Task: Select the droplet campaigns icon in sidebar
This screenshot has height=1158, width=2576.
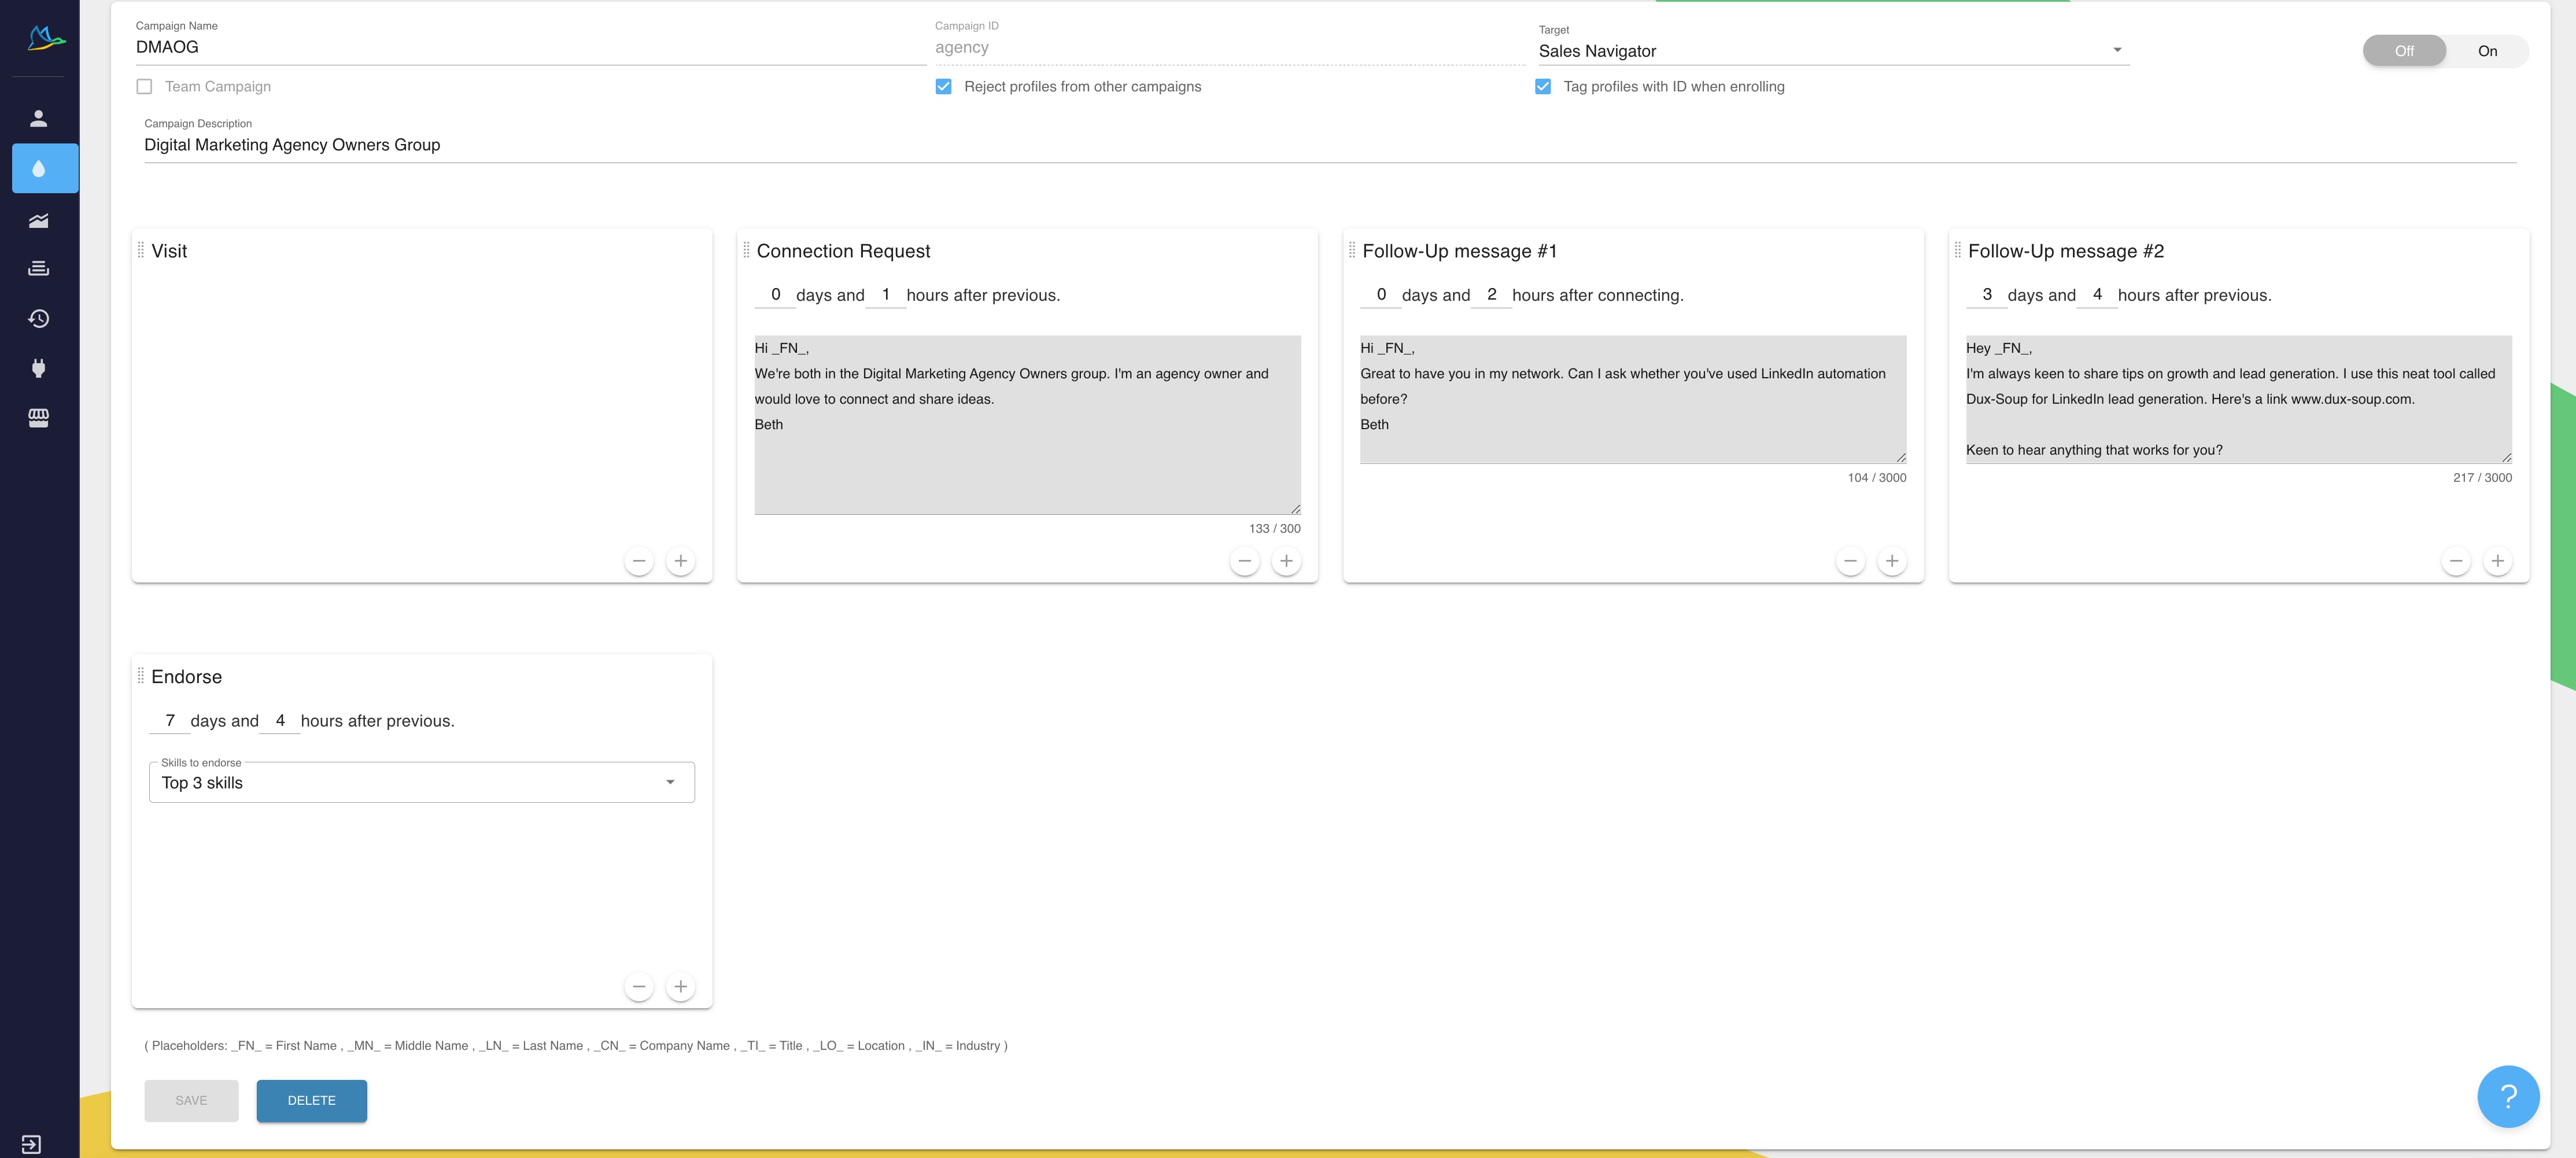Action: coord(38,168)
